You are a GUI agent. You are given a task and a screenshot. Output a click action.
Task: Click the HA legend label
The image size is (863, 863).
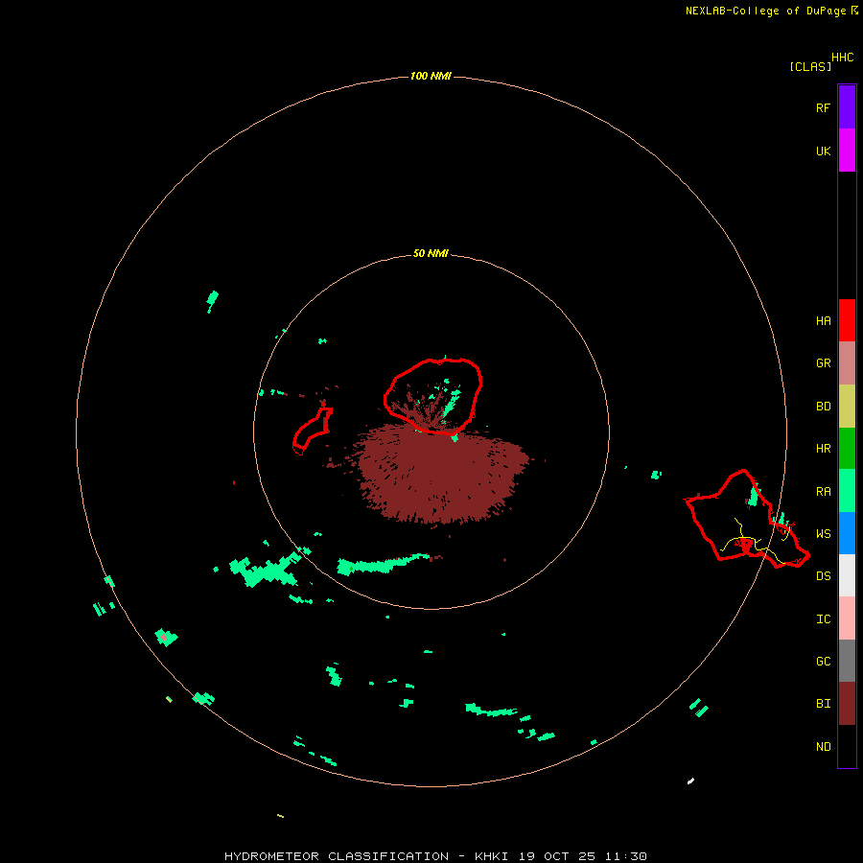[823, 321]
